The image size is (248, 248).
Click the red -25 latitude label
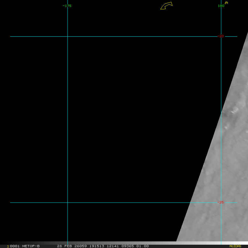(220, 202)
